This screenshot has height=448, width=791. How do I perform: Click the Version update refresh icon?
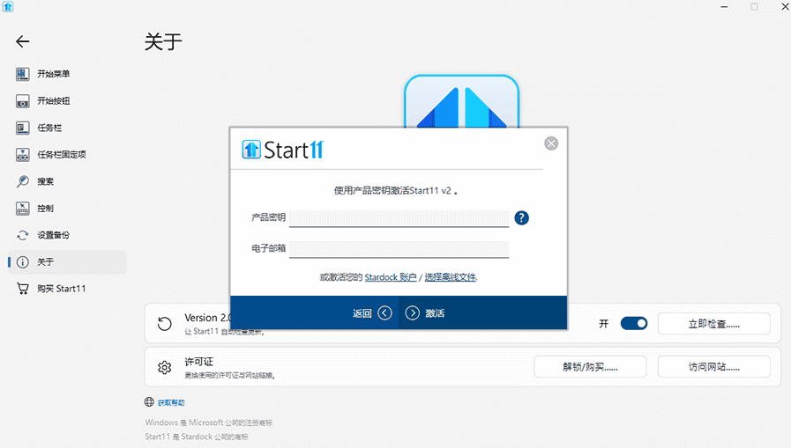tap(164, 324)
